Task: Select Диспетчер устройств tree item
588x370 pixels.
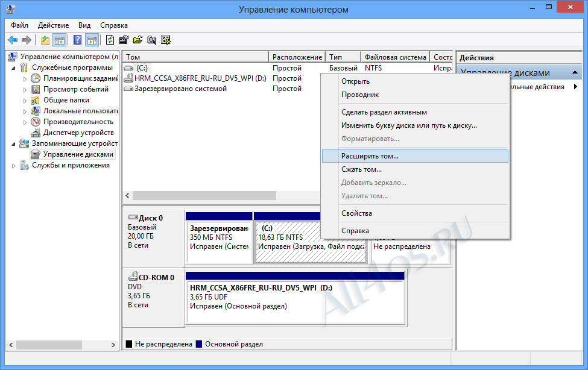Action: 78,133
